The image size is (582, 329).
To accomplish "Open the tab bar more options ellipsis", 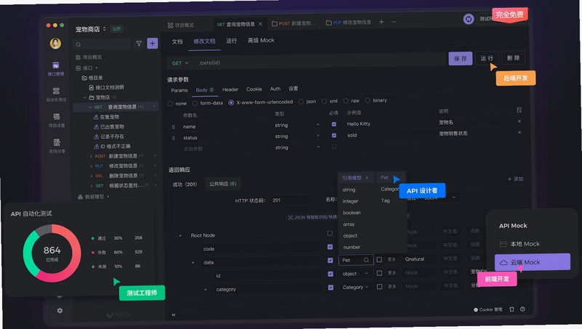I will pyautogui.click(x=394, y=22).
